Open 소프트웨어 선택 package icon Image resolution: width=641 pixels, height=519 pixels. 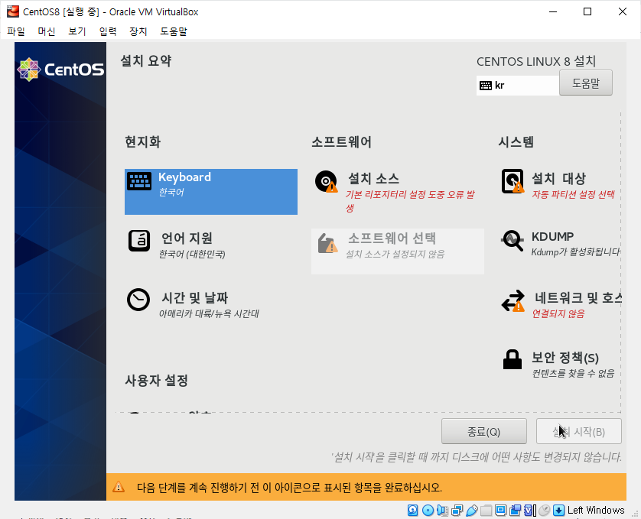point(328,243)
